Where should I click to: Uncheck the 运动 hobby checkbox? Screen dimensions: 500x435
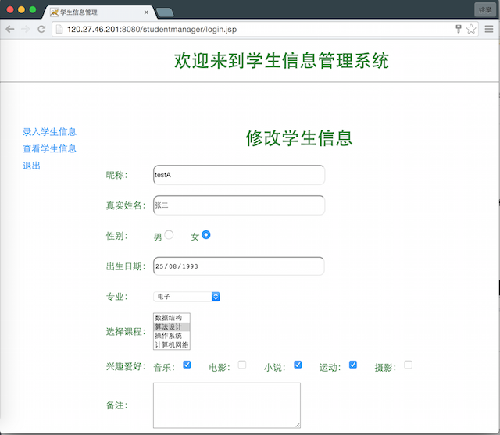point(353,365)
